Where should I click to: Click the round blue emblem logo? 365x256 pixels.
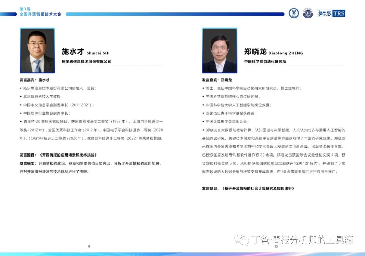(308, 13)
